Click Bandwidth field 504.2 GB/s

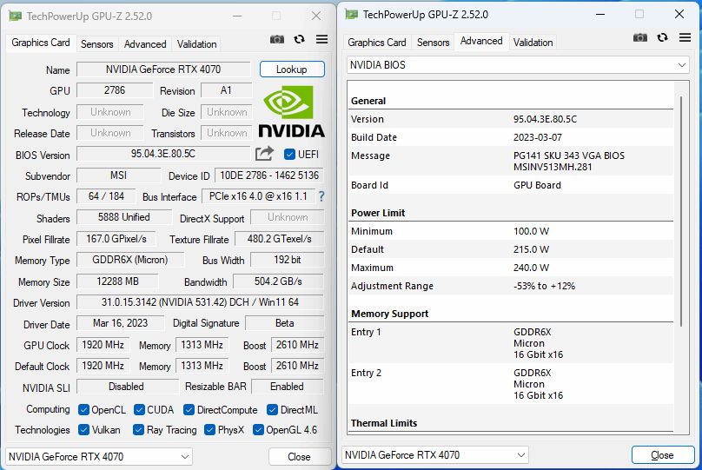[x=279, y=281]
